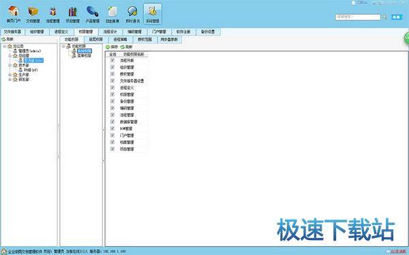Select the 生产部 department row
Viewport: 409px width, 255px height.
24,75
